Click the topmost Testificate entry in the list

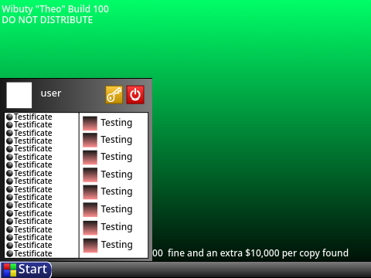click(x=29, y=117)
